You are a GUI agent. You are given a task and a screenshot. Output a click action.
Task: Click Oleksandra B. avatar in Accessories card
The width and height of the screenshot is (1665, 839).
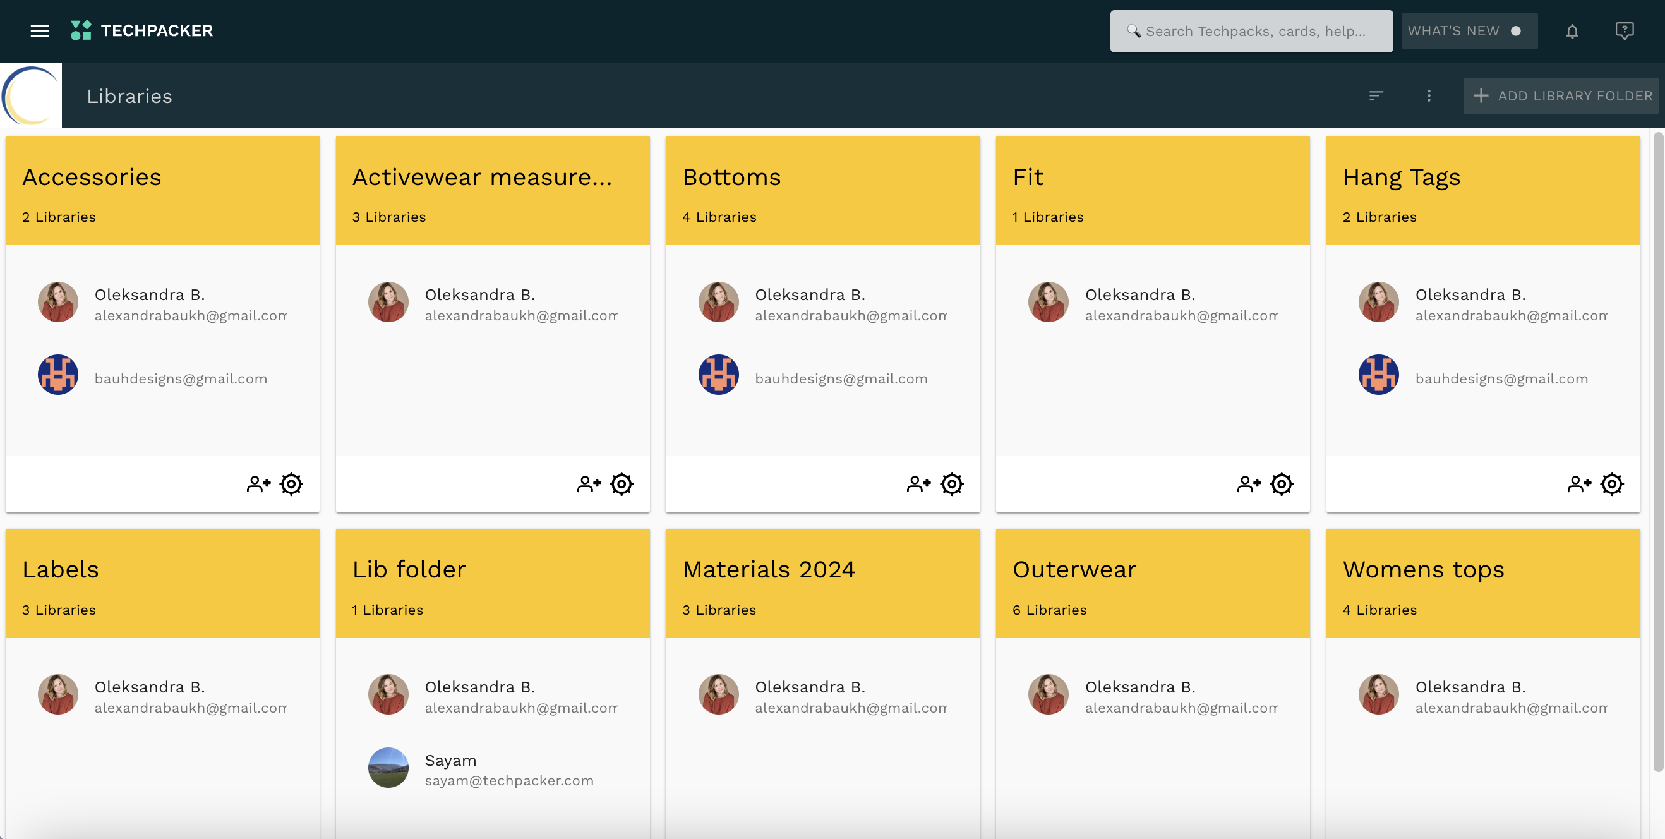58,302
